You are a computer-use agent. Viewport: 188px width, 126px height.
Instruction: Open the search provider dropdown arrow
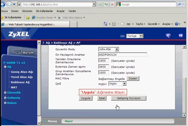[x=183, y=4]
